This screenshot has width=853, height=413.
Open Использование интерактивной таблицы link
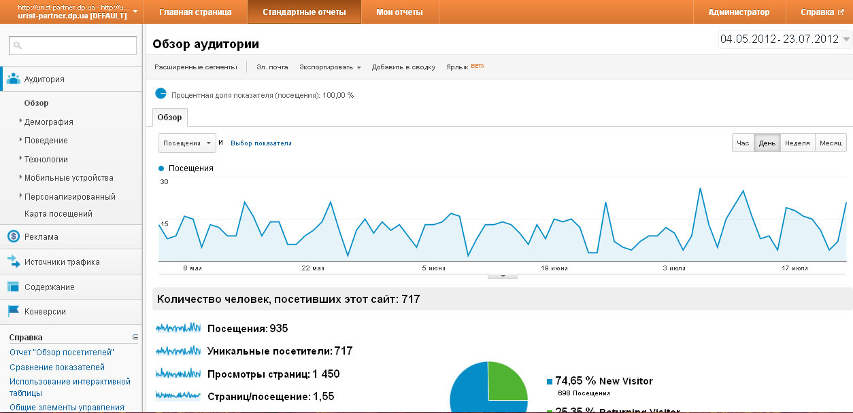70,387
